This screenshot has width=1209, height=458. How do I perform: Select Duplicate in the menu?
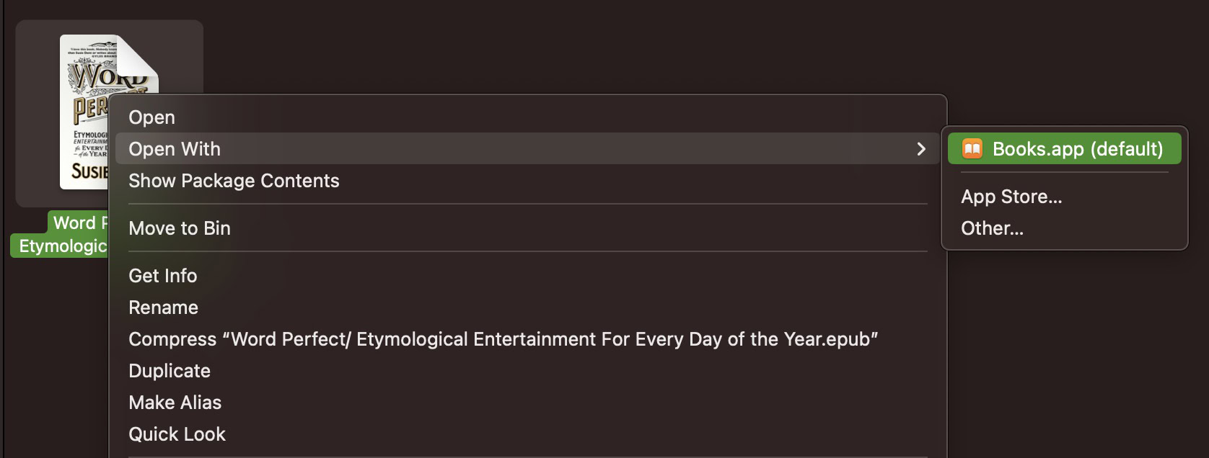[170, 371]
